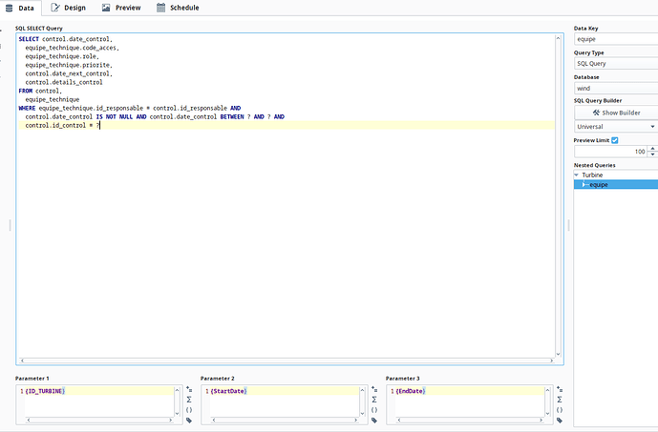Switch to the Data tab

(21, 8)
